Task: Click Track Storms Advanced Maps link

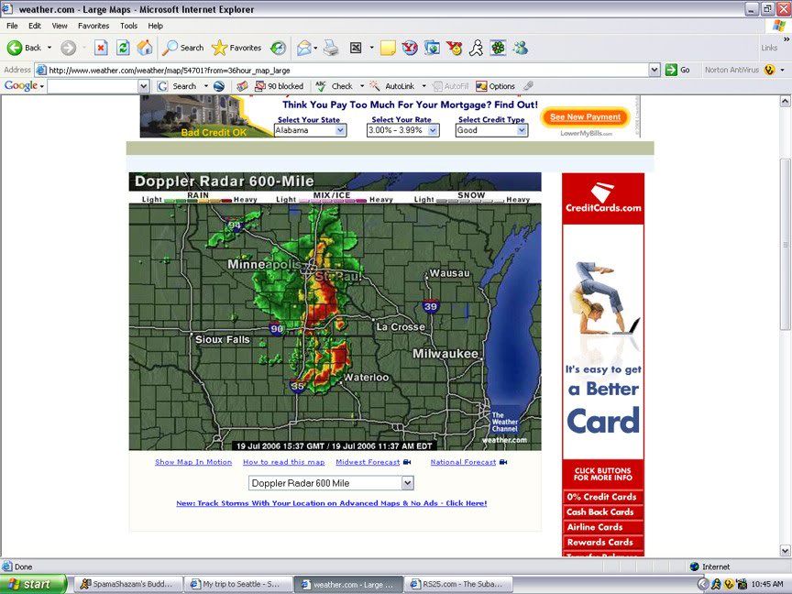Action: tap(331, 503)
